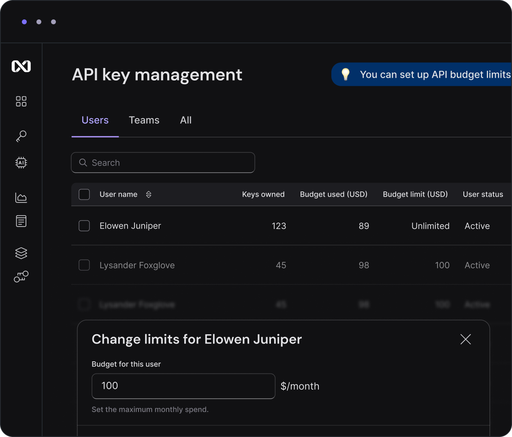Click the app logo in sidebar
The width and height of the screenshot is (512, 437).
click(21, 66)
